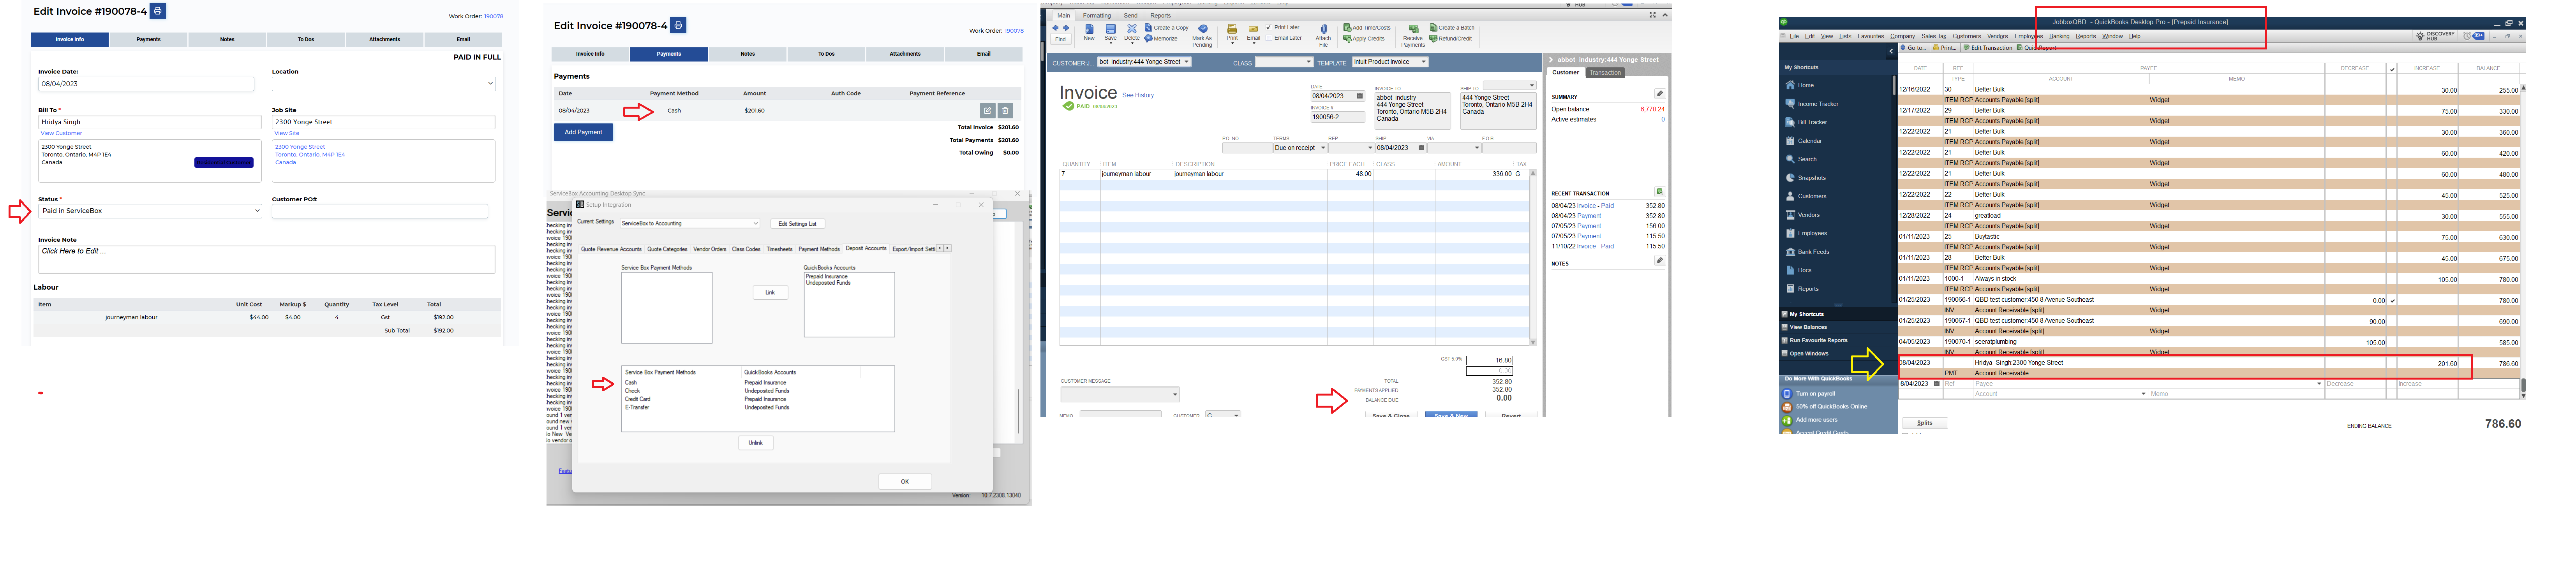Click the Invoice Date input field
This screenshot has width=2576, height=561.
point(146,84)
